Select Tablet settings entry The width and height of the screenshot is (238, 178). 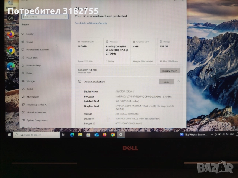pyautogui.click(x=30, y=89)
